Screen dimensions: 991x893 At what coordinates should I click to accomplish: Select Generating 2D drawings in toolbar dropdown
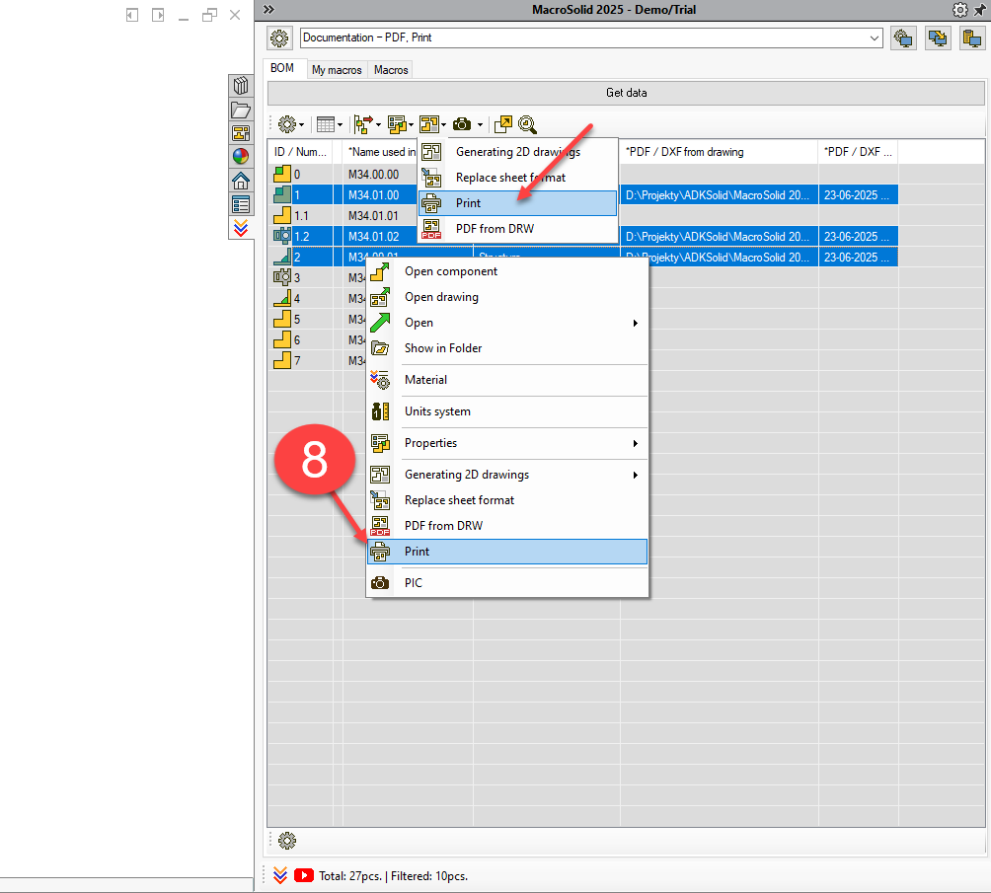pos(517,152)
